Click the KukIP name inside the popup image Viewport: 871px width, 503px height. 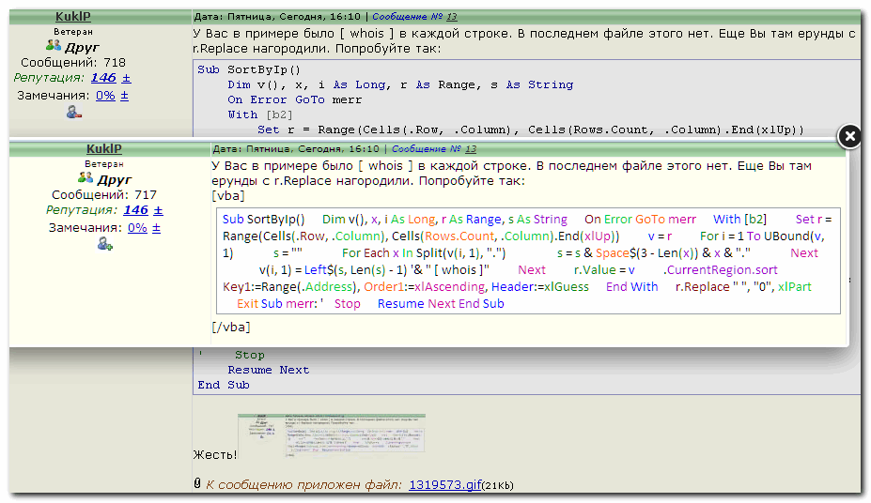click(x=104, y=148)
